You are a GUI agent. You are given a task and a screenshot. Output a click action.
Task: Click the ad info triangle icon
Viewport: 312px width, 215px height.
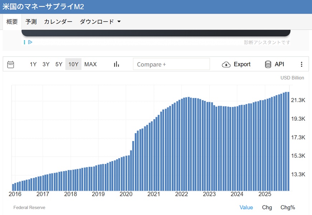(x=30, y=42)
